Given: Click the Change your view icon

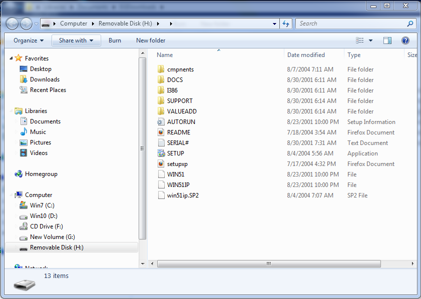Looking at the screenshot, I should tap(360, 40).
